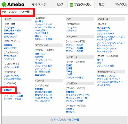128x124 pixels.
Task: Open ランキング・ジャンル link
Action: point(45,27)
